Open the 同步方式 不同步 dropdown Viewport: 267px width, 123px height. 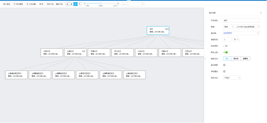coord(232,78)
